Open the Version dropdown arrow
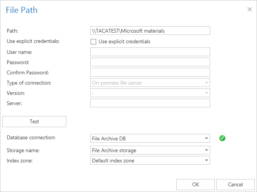This screenshot has height=192, width=257. 206,93
